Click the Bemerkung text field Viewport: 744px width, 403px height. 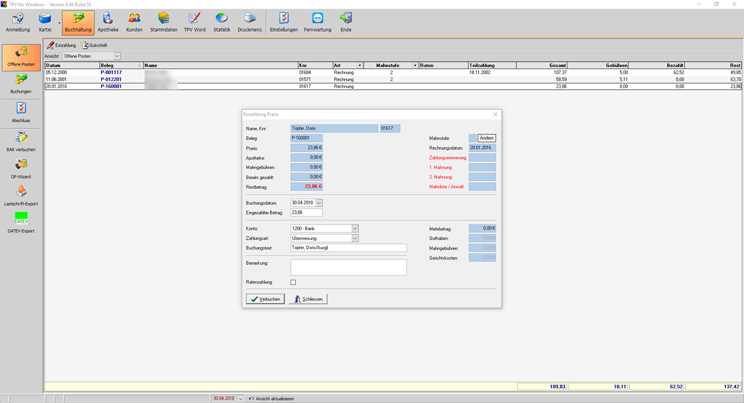tap(348, 267)
